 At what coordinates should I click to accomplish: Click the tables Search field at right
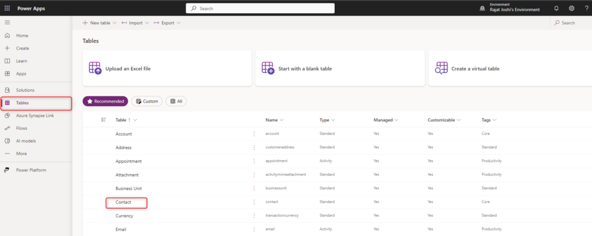[571, 23]
